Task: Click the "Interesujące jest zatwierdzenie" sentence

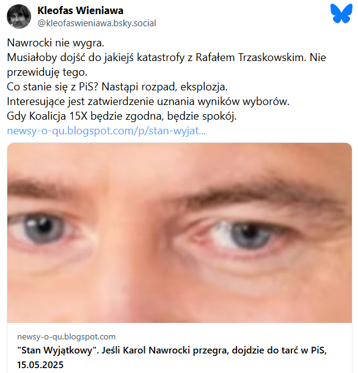Action: [x=148, y=101]
